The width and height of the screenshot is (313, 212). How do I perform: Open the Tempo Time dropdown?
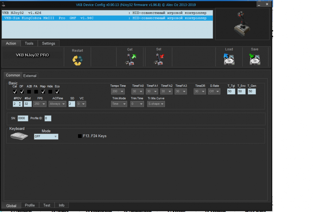point(118,91)
